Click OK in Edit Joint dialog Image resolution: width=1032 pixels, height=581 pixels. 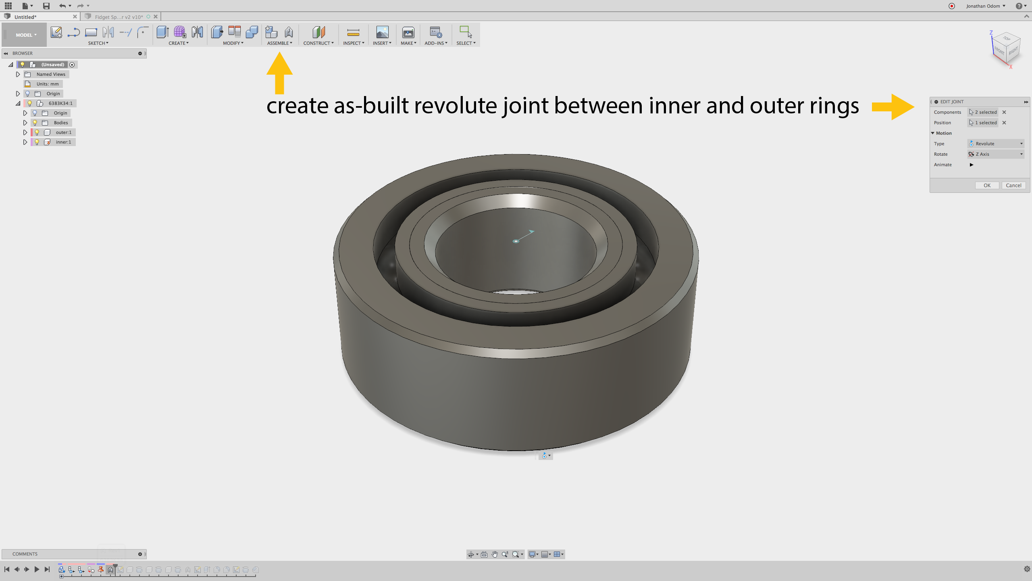pos(987,186)
